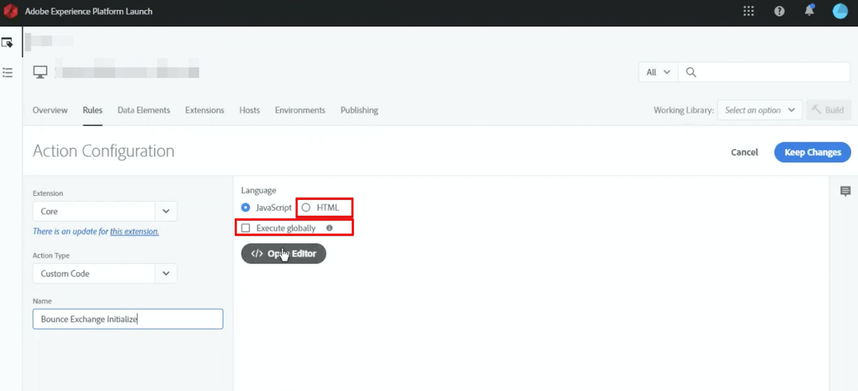Image resolution: width=858 pixels, height=391 pixels.
Task: Switch to the Publishing tab
Action: point(359,110)
